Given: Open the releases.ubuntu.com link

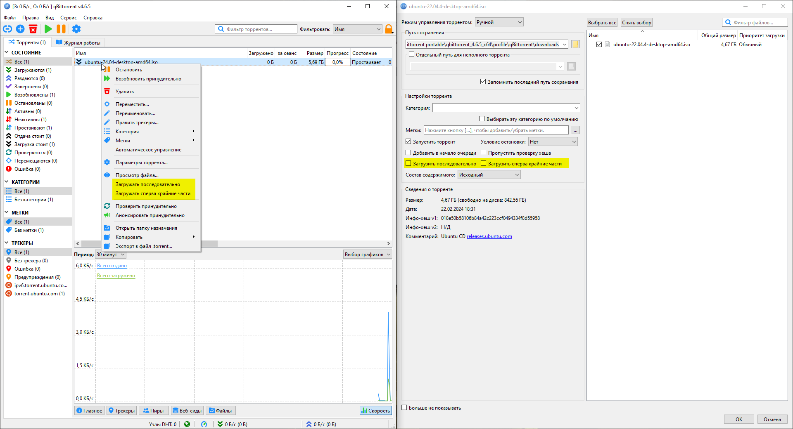Looking at the screenshot, I should tap(489, 236).
